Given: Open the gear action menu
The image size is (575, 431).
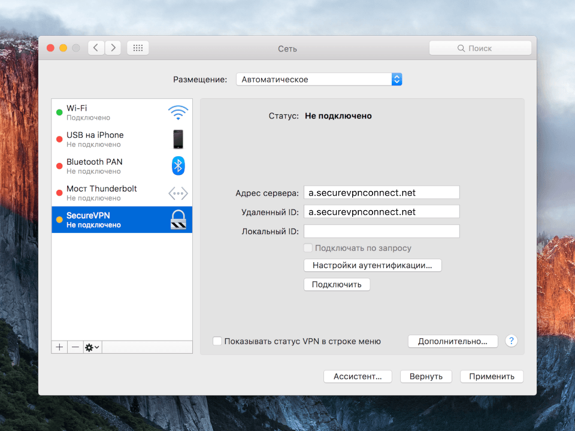Looking at the screenshot, I should point(91,347).
